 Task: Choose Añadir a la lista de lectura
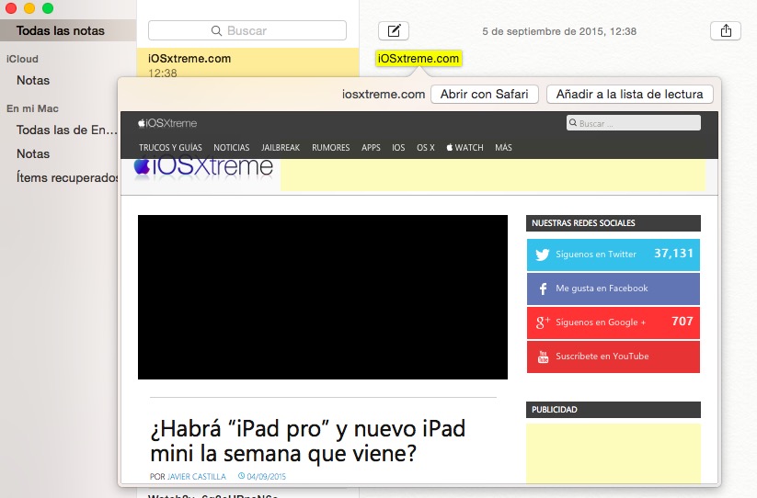629,94
